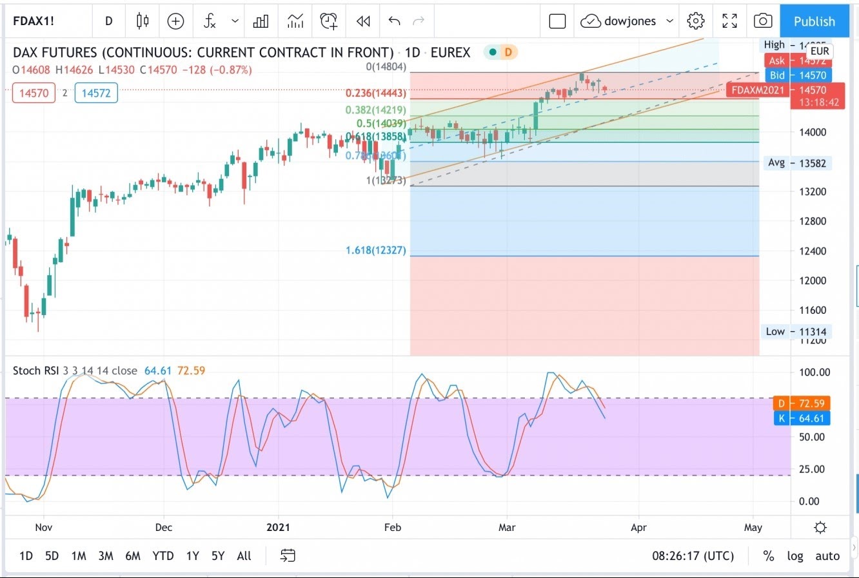Click the Publish button
This screenshot has width=859, height=578.
(814, 21)
